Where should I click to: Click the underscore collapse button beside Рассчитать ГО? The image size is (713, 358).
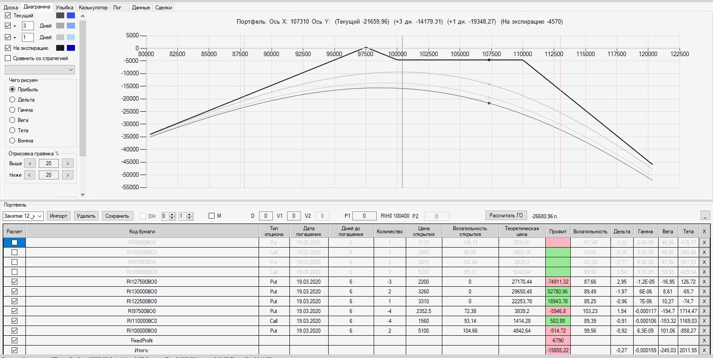[x=705, y=216]
